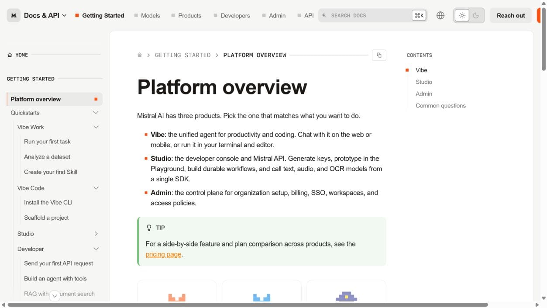
Task: Click the orange Vibe card icon
Action: (x=177, y=297)
